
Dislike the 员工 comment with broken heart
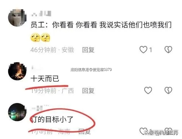tap(168, 50)
